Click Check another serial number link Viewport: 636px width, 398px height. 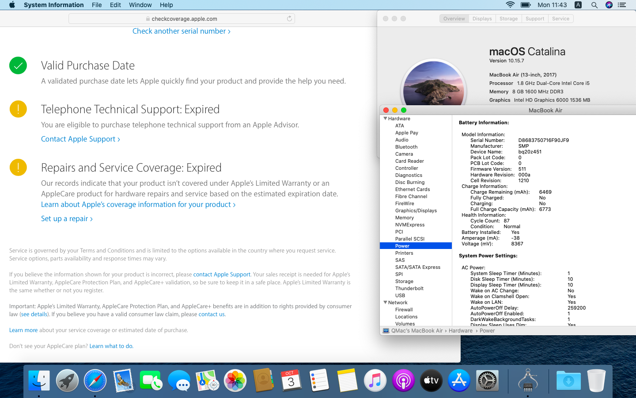181,31
